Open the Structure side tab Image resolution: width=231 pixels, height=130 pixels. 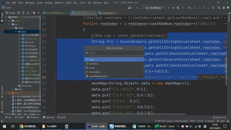(2, 91)
